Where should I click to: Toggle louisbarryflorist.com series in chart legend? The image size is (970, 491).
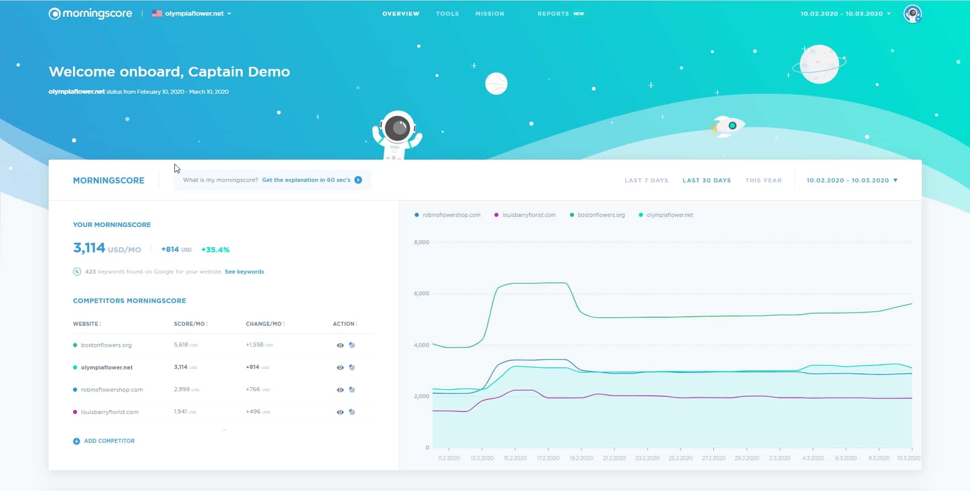pos(525,215)
